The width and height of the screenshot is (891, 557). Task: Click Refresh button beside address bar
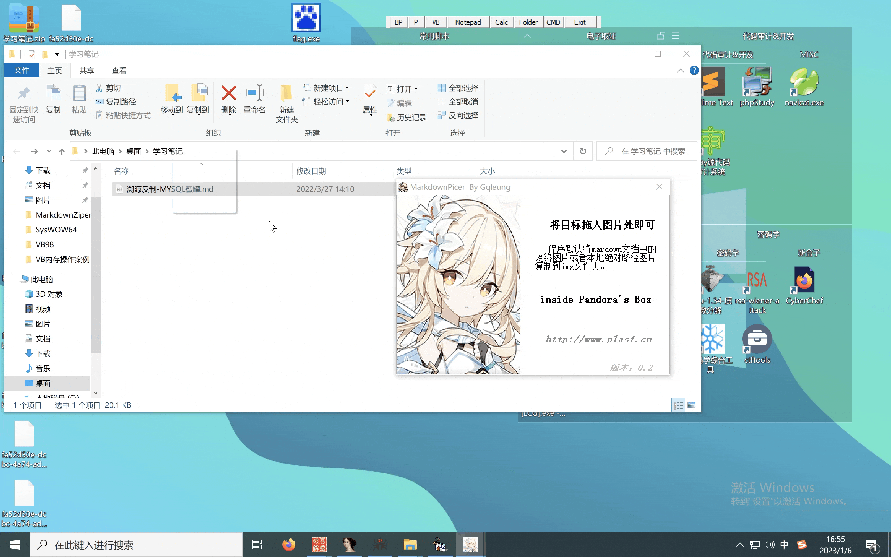tap(583, 151)
